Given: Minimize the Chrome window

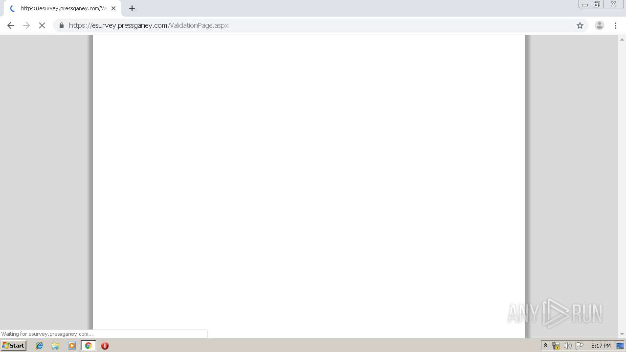Looking at the screenshot, I should [x=585, y=4].
